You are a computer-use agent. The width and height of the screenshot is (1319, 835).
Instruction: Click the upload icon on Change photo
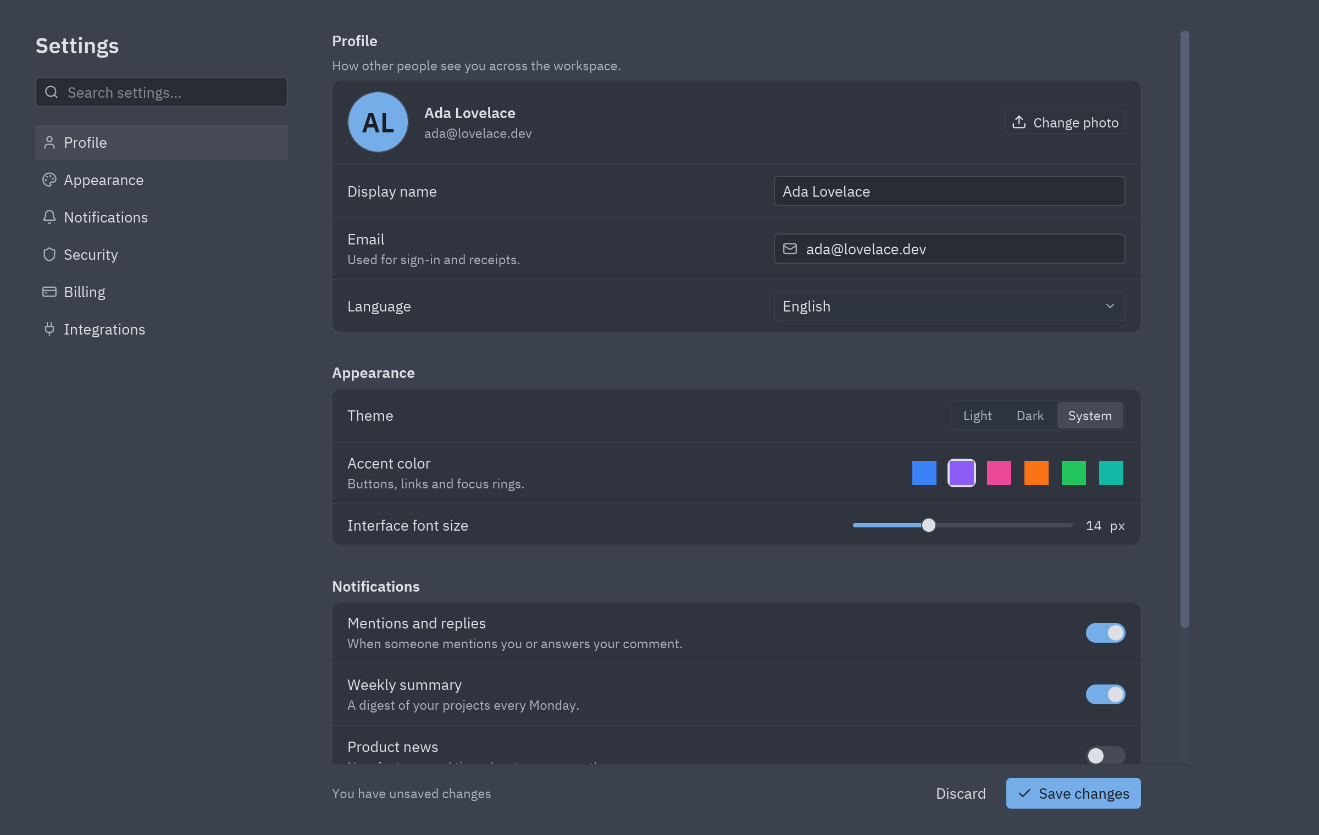pyautogui.click(x=1019, y=122)
